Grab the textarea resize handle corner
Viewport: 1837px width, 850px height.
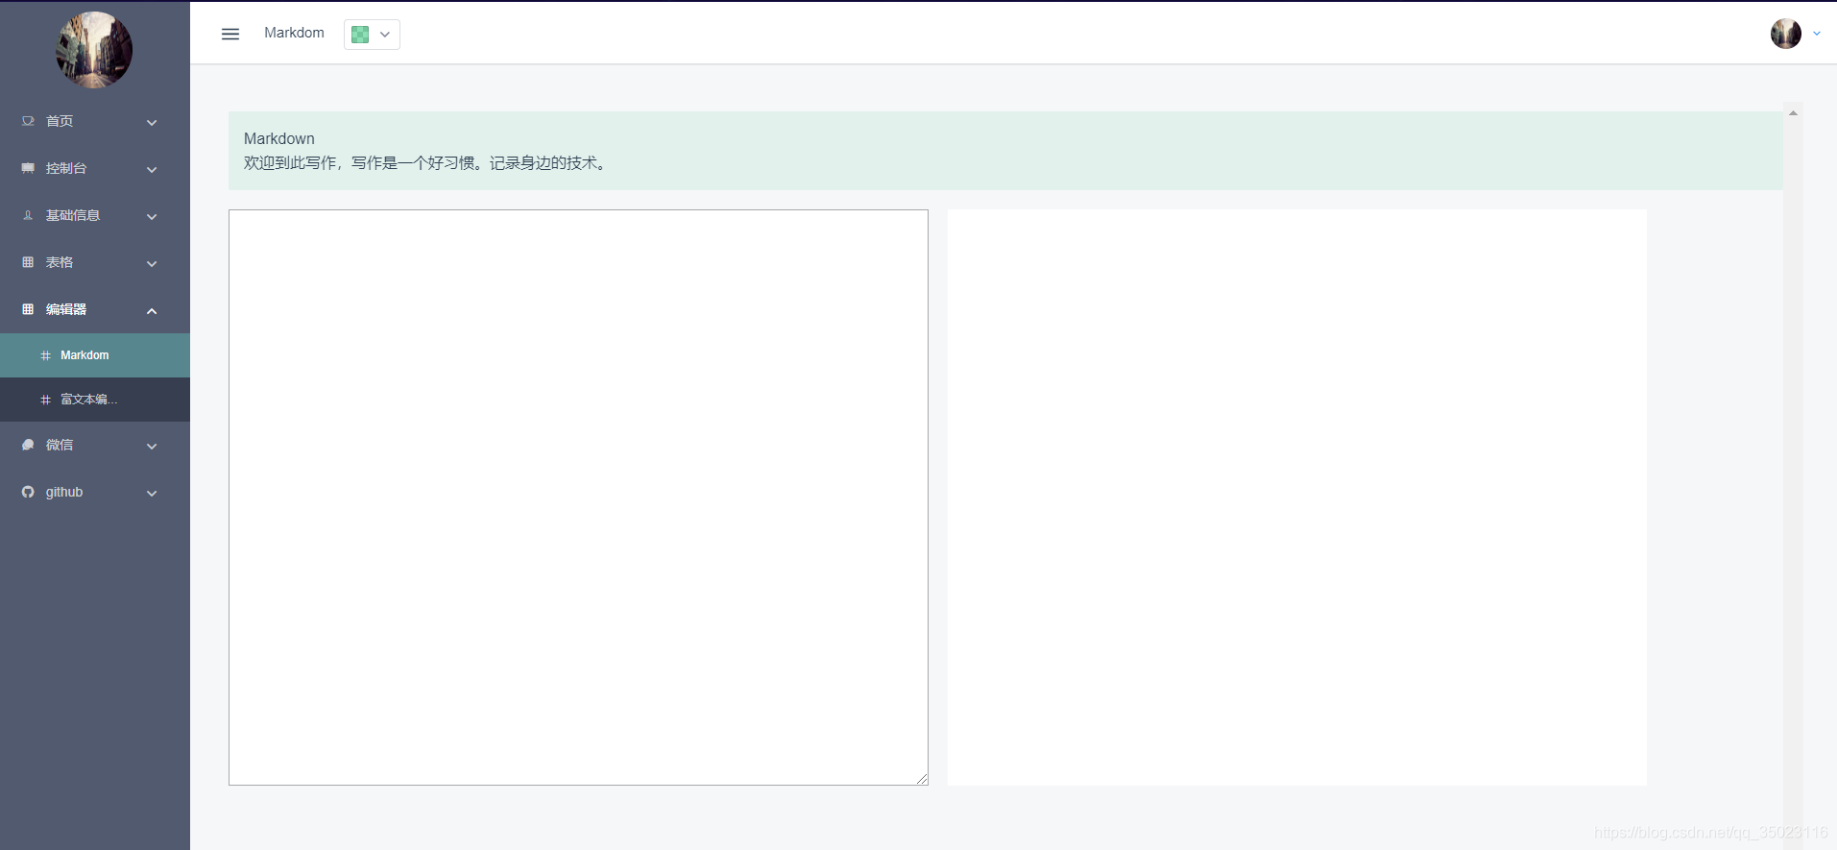922,779
